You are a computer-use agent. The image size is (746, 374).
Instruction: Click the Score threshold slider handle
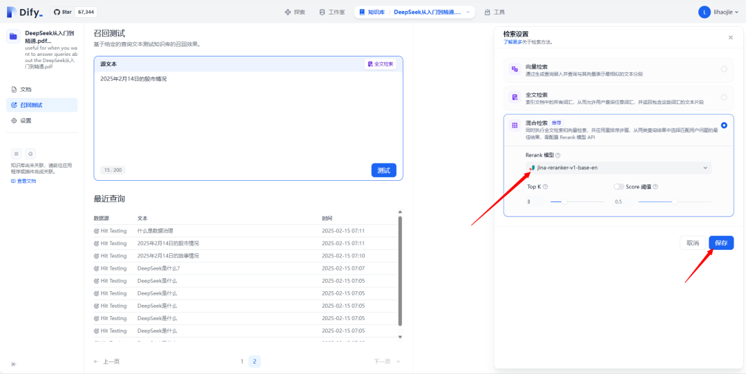tap(675, 202)
